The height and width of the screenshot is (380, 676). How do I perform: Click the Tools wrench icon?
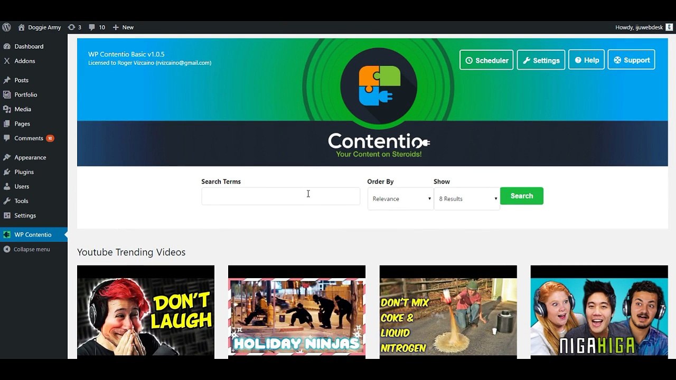click(7, 201)
